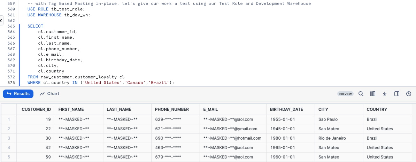Image resolution: width=416 pixels, height=162 pixels.
Task: Click the FIRST_NAME column header
Action: click(x=71, y=109)
